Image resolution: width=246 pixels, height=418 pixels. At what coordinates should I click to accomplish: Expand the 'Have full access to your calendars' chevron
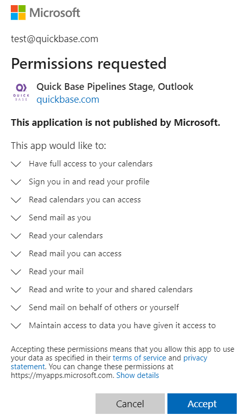click(x=16, y=164)
